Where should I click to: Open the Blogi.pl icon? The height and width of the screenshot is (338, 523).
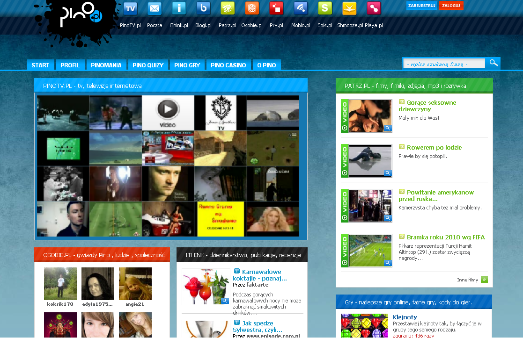(x=204, y=8)
